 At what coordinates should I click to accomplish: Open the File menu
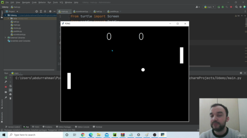pos(7,3)
